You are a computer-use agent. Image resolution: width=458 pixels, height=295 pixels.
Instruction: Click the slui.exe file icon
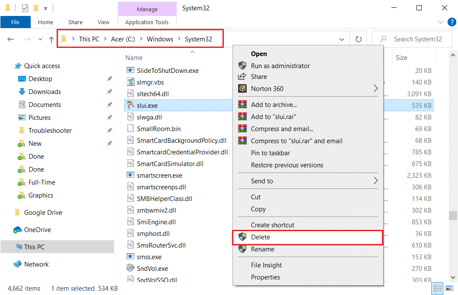[130, 104]
